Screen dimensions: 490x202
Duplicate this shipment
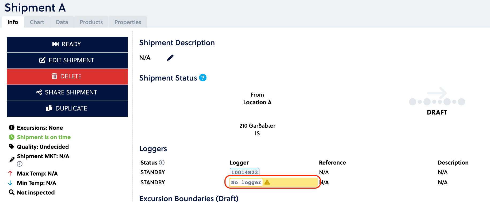coord(67,109)
